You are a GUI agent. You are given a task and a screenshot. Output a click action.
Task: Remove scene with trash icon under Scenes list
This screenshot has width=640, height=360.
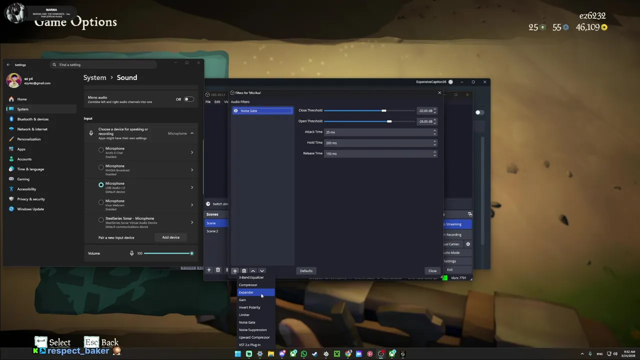(218, 270)
